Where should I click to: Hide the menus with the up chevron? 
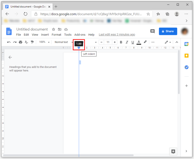(177, 42)
